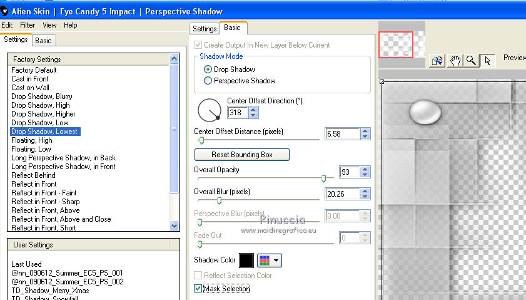
Task: Select the Cast in Front preset
Action: (x=30, y=79)
